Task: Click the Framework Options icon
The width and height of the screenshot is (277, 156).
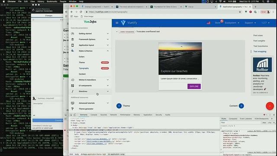Action: click(73, 39)
